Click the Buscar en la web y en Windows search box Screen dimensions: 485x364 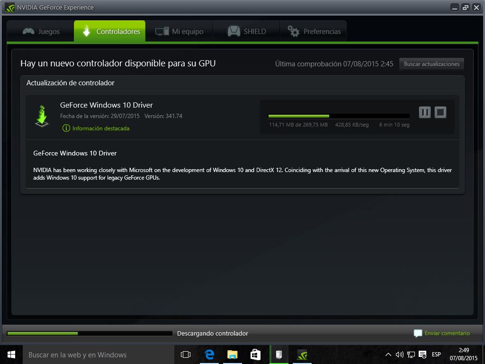pyautogui.click(x=99, y=355)
